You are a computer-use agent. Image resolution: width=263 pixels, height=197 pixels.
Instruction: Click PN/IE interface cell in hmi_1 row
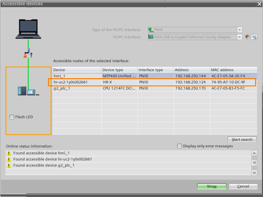[156, 76]
